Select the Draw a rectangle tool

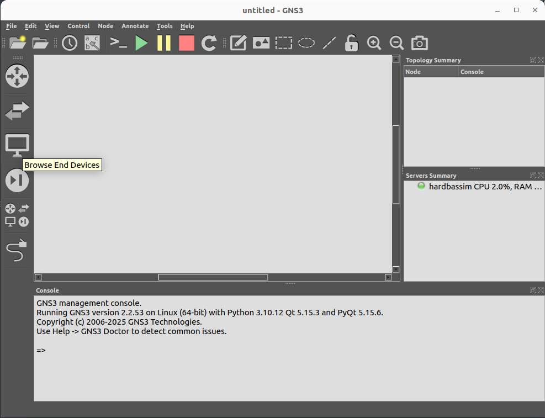pos(284,43)
